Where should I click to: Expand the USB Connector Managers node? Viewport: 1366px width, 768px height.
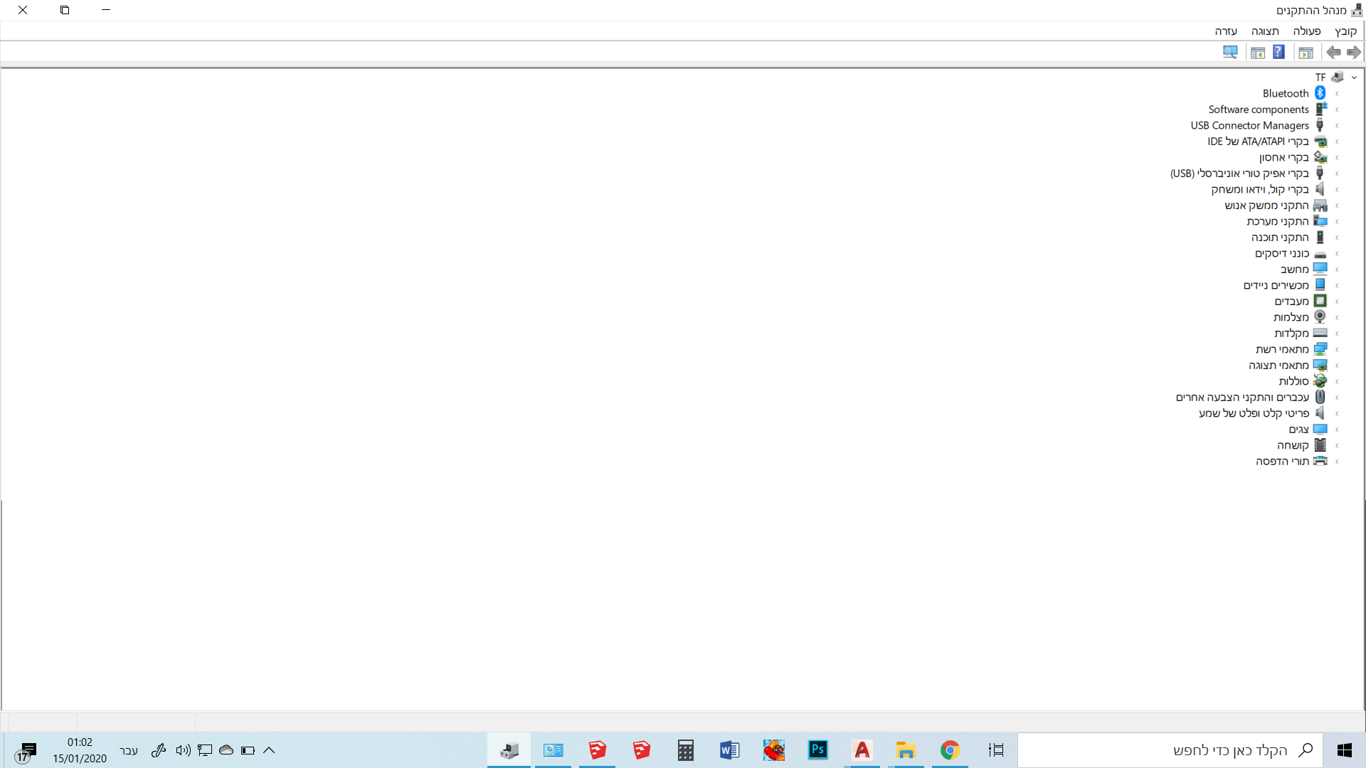point(1338,126)
